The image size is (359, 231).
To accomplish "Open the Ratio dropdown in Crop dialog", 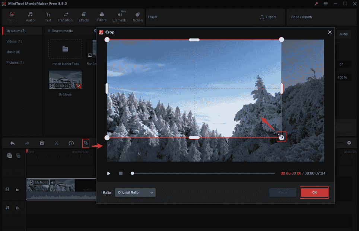I will tap(135, 192).
